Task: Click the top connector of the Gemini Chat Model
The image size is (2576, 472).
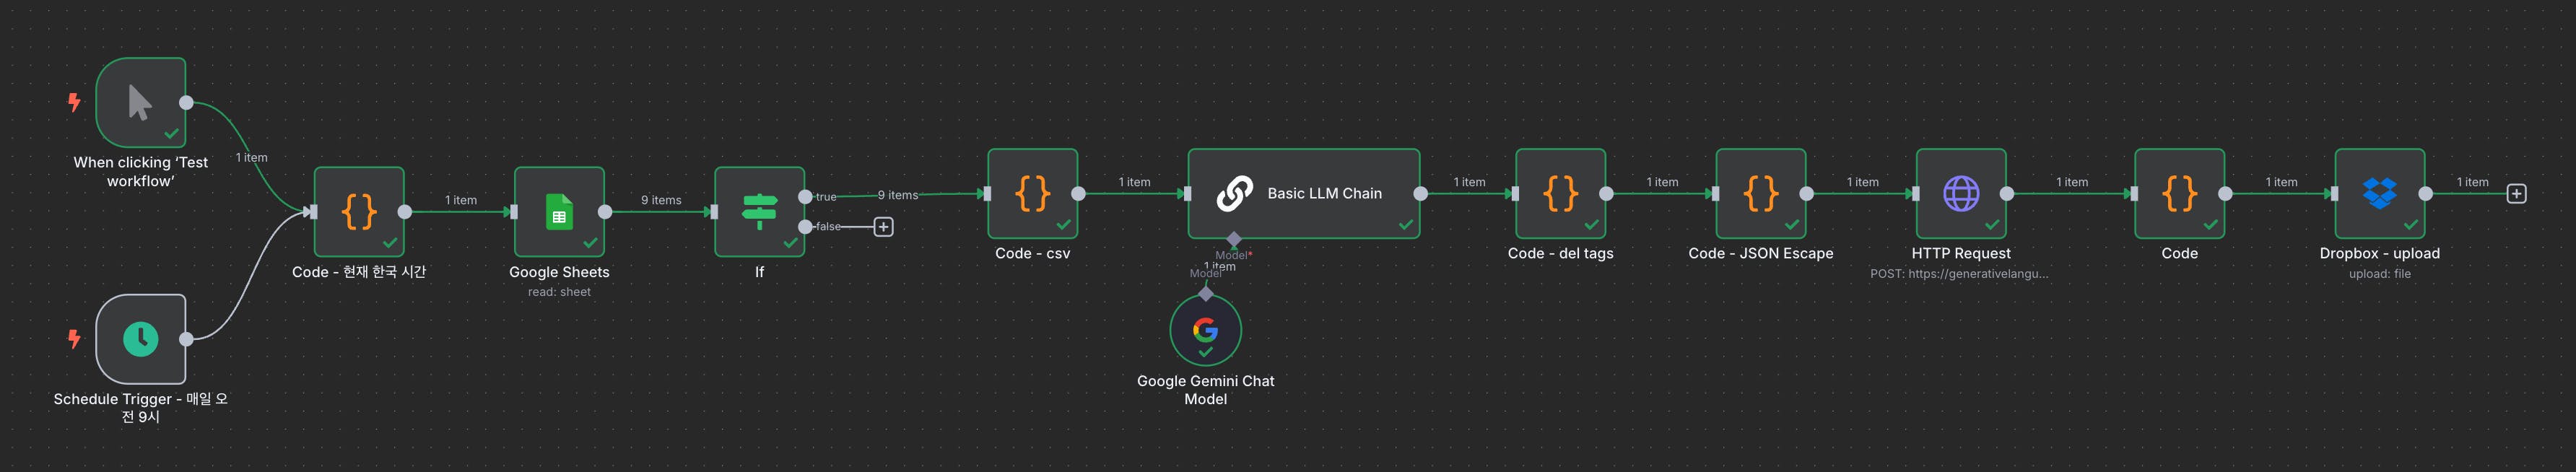Action: [1205, 294]
